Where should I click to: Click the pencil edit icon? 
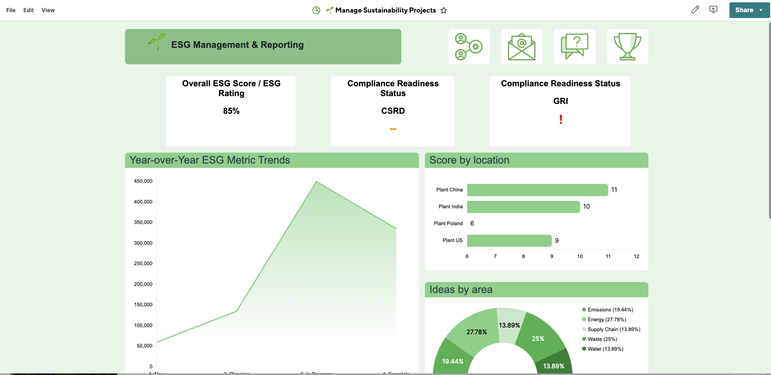[695, 10]
